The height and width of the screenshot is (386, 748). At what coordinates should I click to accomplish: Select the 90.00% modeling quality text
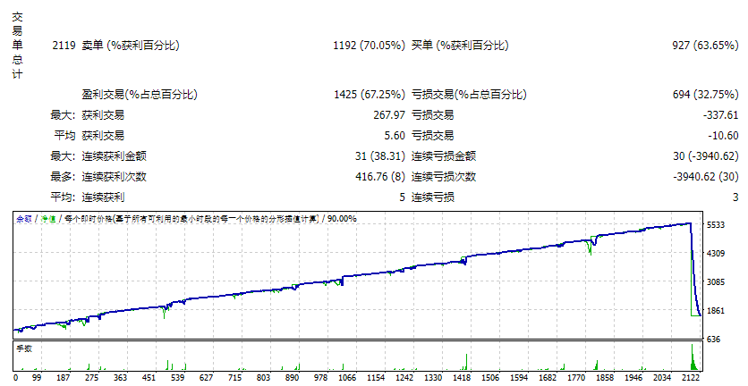342,219
